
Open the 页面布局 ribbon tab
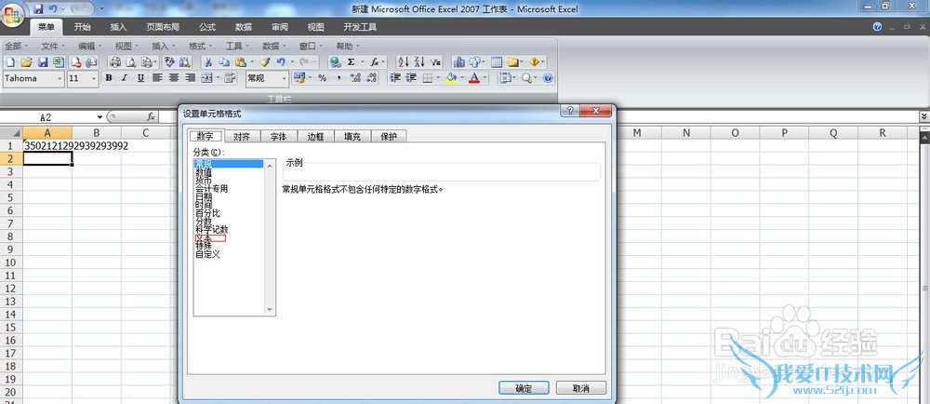point(163,27)
